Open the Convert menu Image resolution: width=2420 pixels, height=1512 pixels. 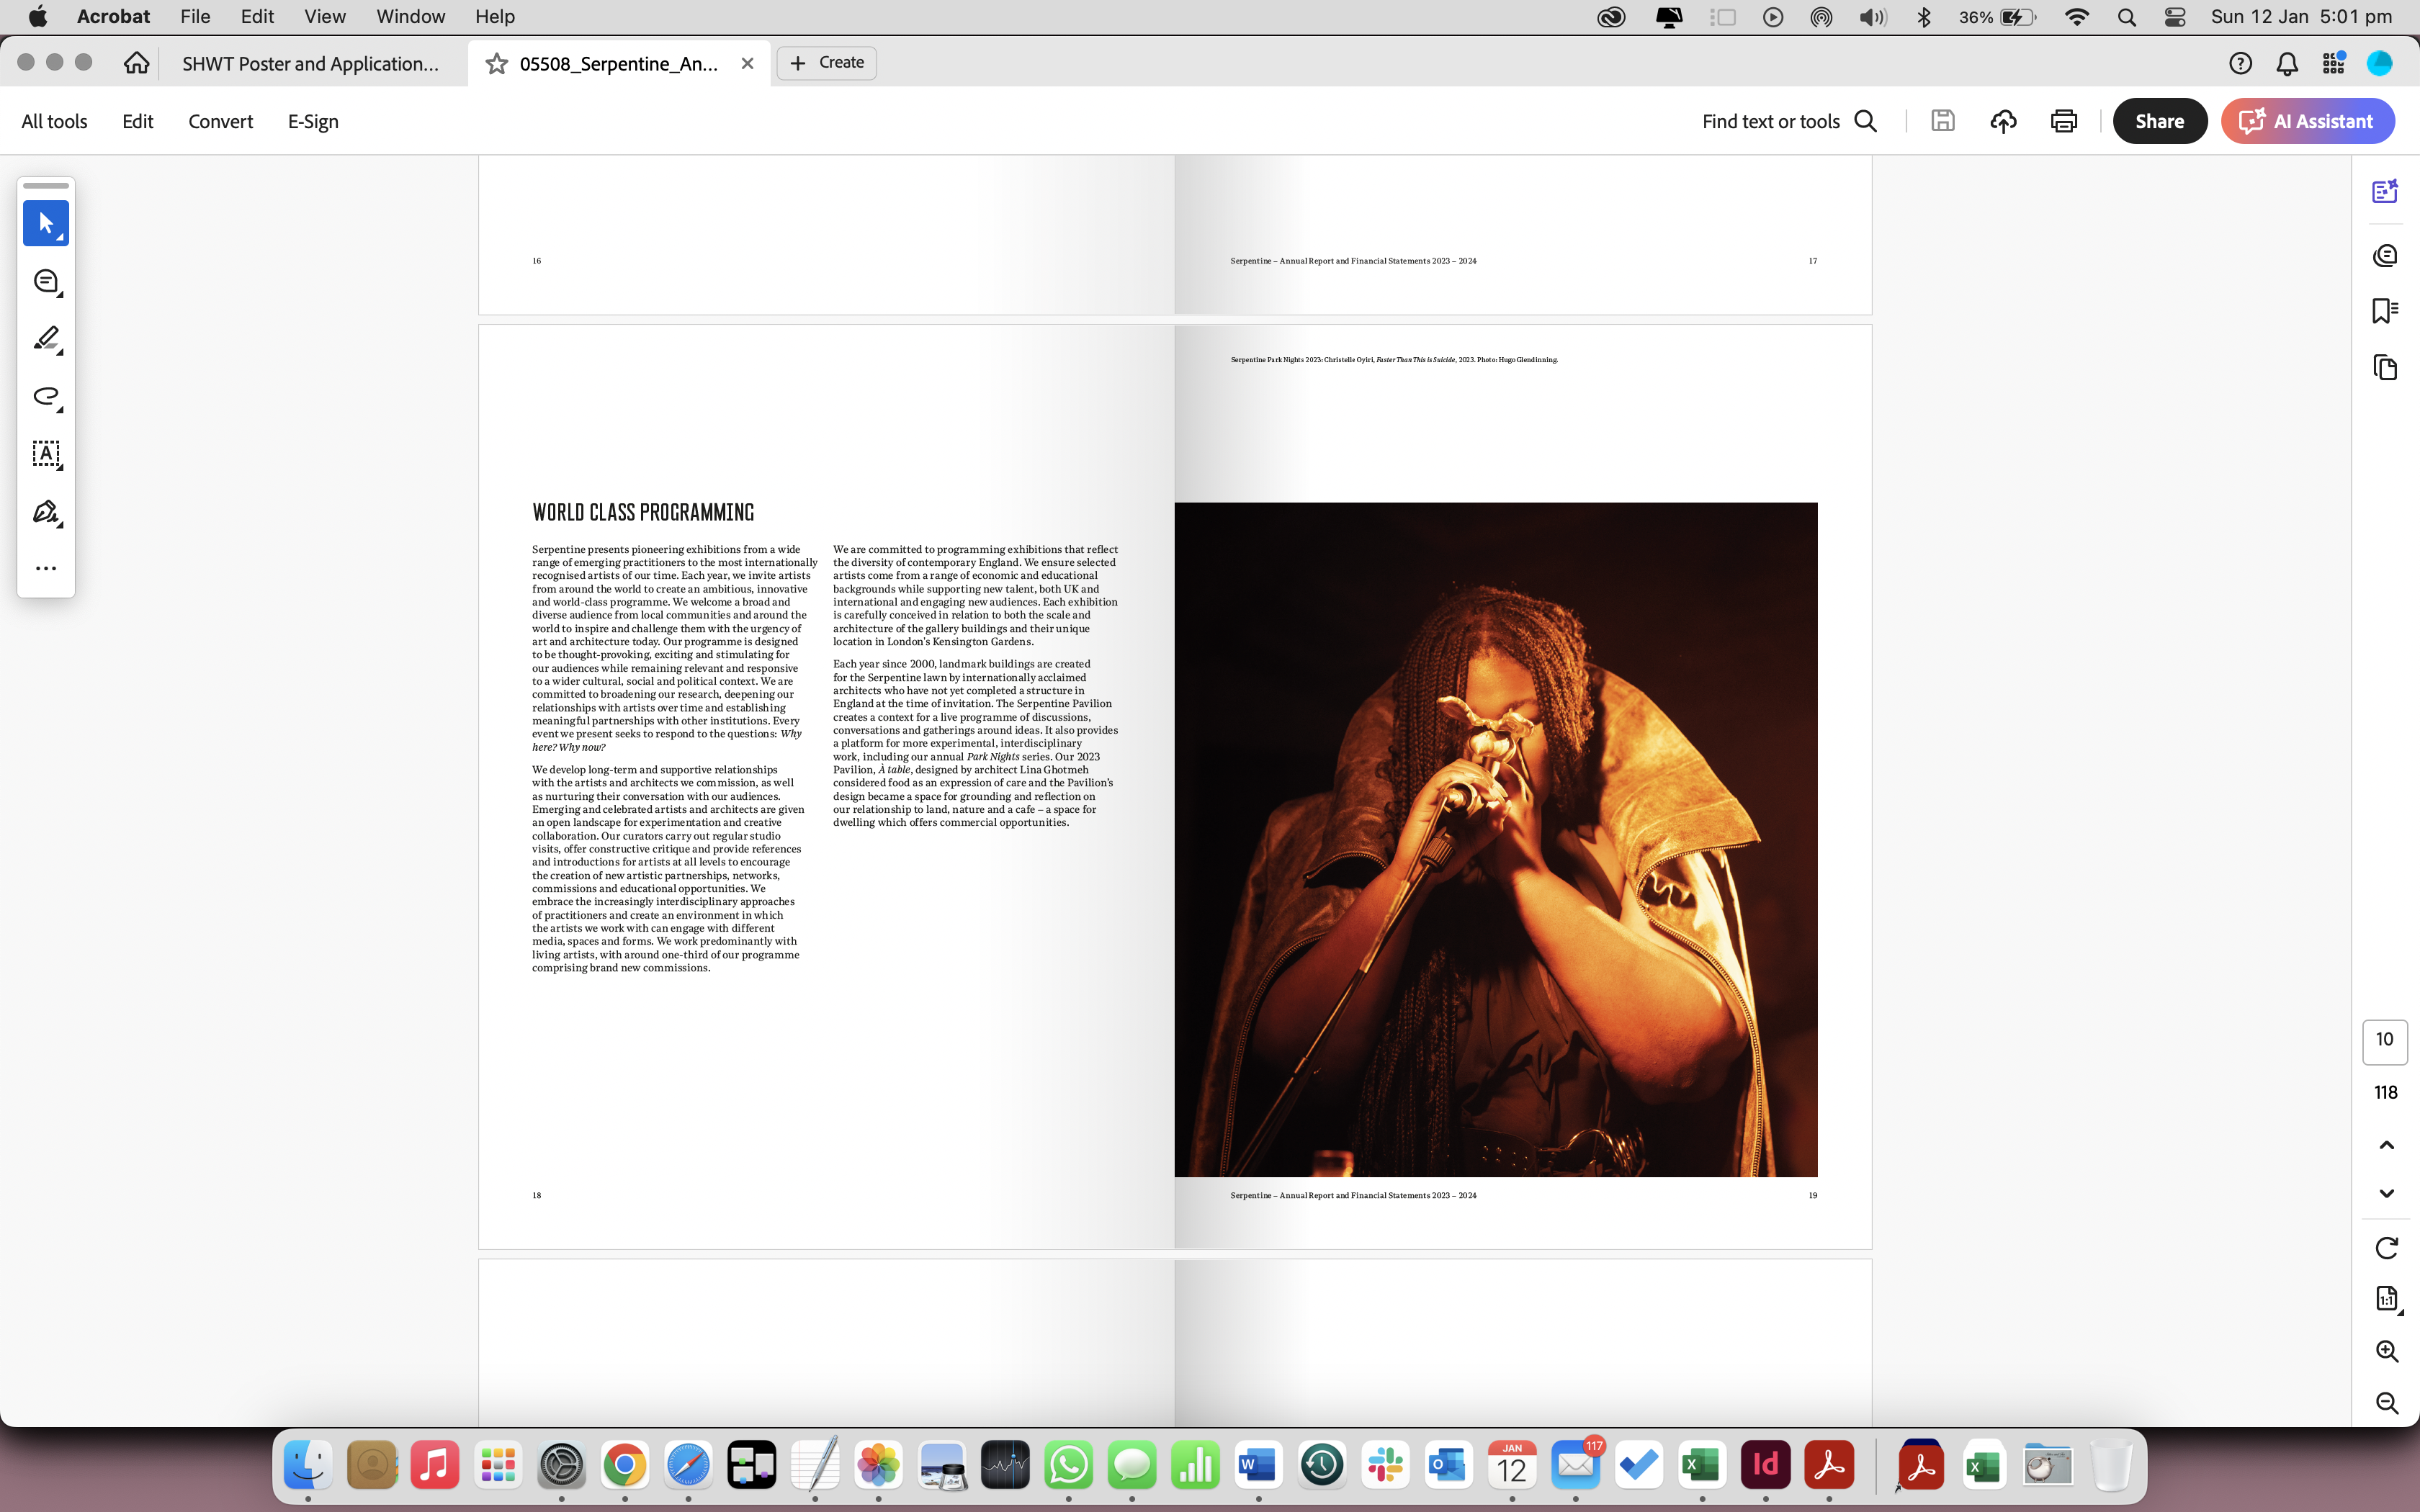tap(220, 121)
